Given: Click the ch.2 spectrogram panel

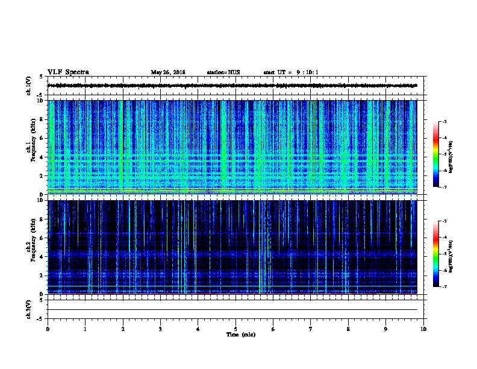Looking at the screenshot, I should click(232, 247).
